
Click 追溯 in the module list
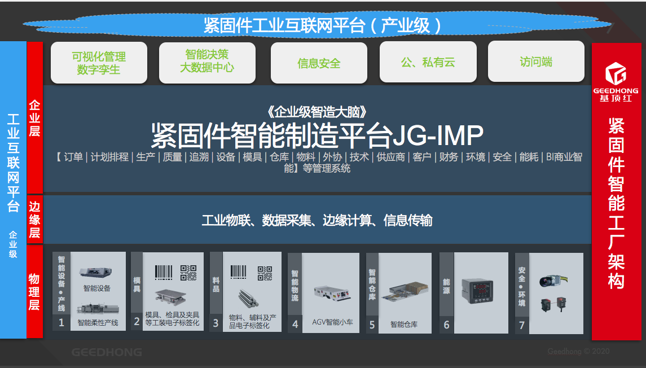tap(199, 157)
